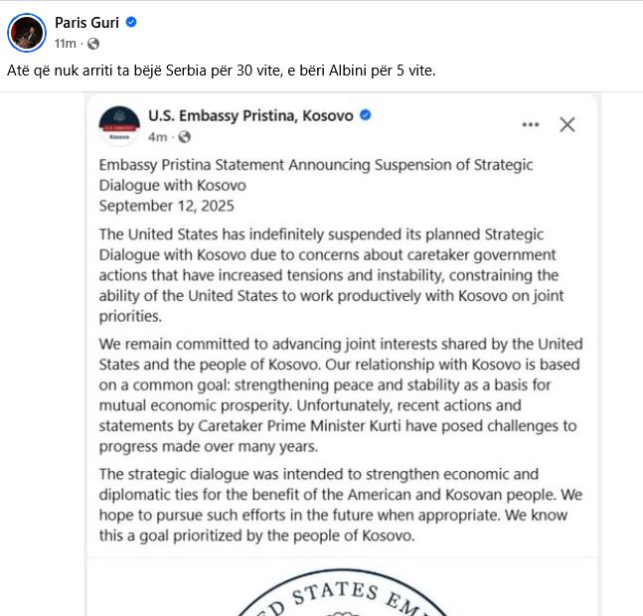643x616 pixels.
Task: Click the September 12, 2025 date line
Action: point(167,206)
